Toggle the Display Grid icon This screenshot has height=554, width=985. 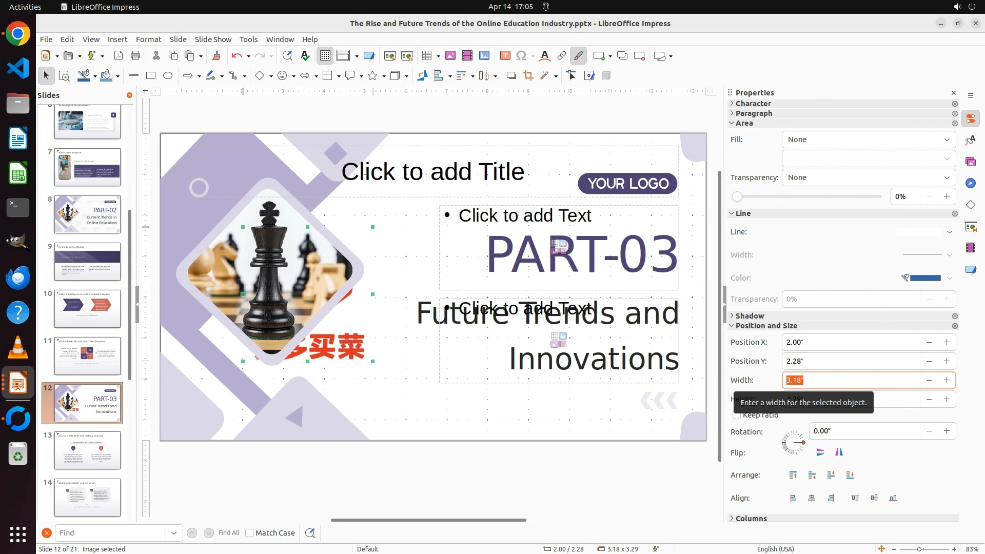point(325,56)
